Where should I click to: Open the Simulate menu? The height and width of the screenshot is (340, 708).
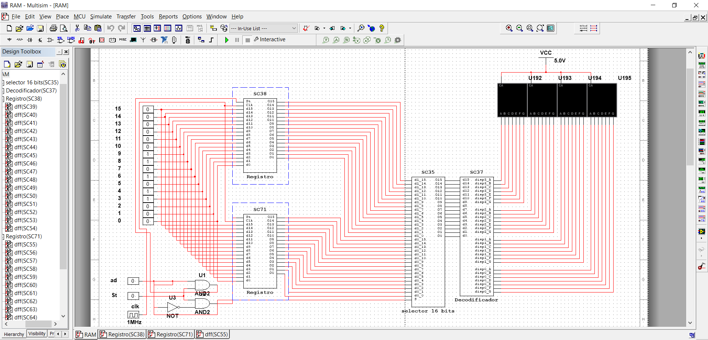pyautogui.click(x=101, y=17)
